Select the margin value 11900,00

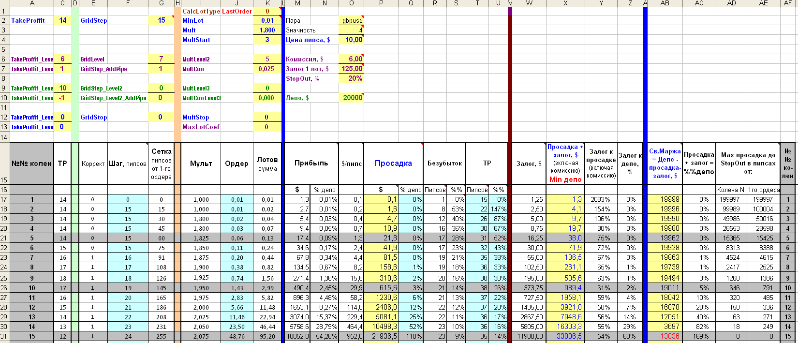tap(529, 336)
